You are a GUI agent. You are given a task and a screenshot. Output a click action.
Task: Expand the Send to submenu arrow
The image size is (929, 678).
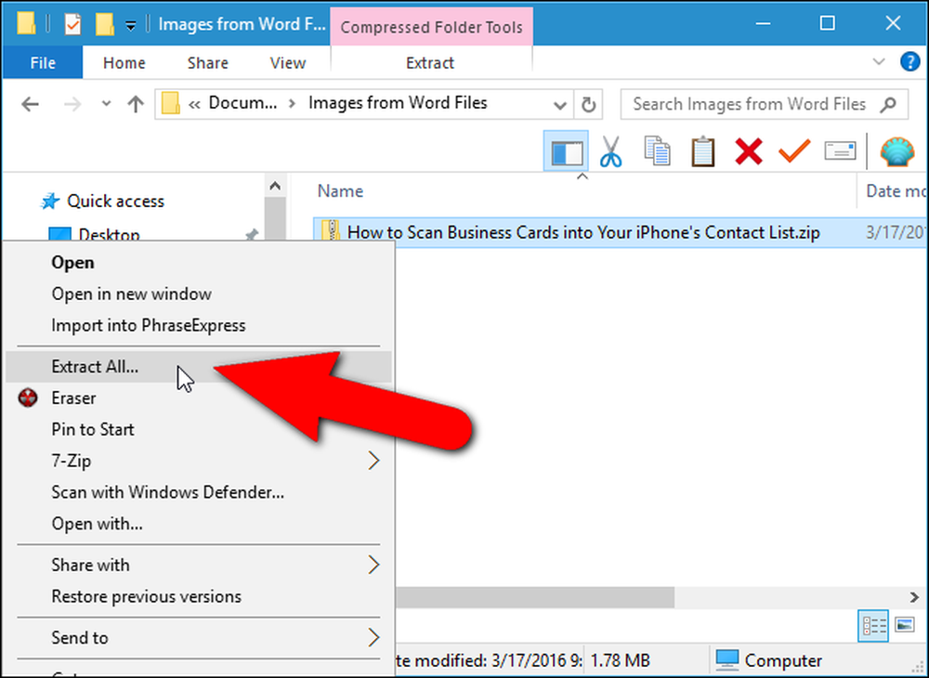[373, 638]
